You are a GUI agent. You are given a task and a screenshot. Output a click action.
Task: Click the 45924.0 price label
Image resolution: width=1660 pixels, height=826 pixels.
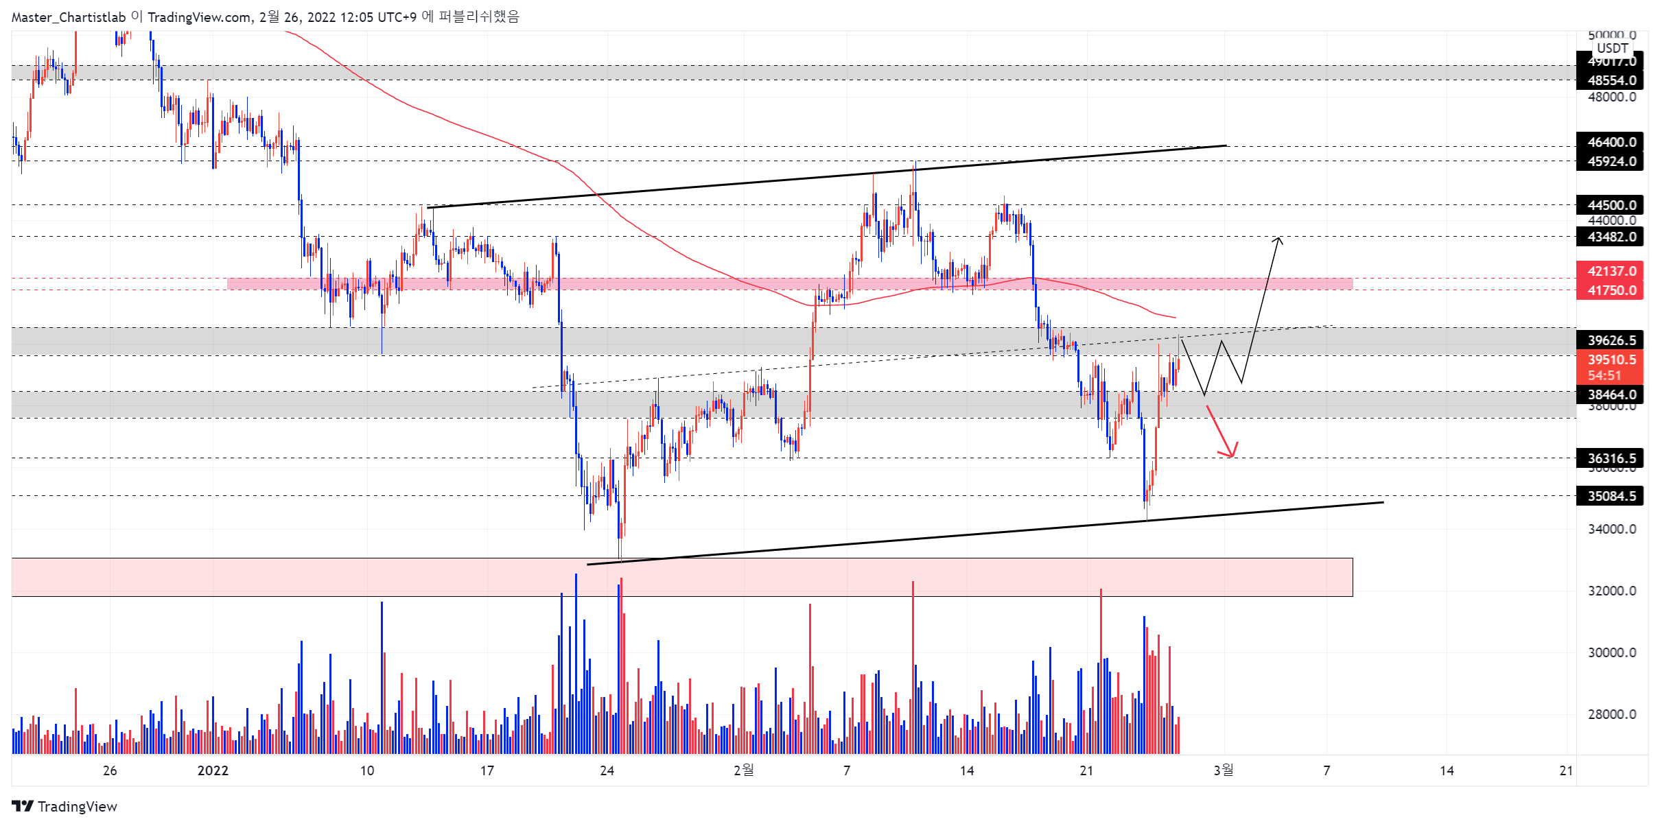coord(1611,161)
